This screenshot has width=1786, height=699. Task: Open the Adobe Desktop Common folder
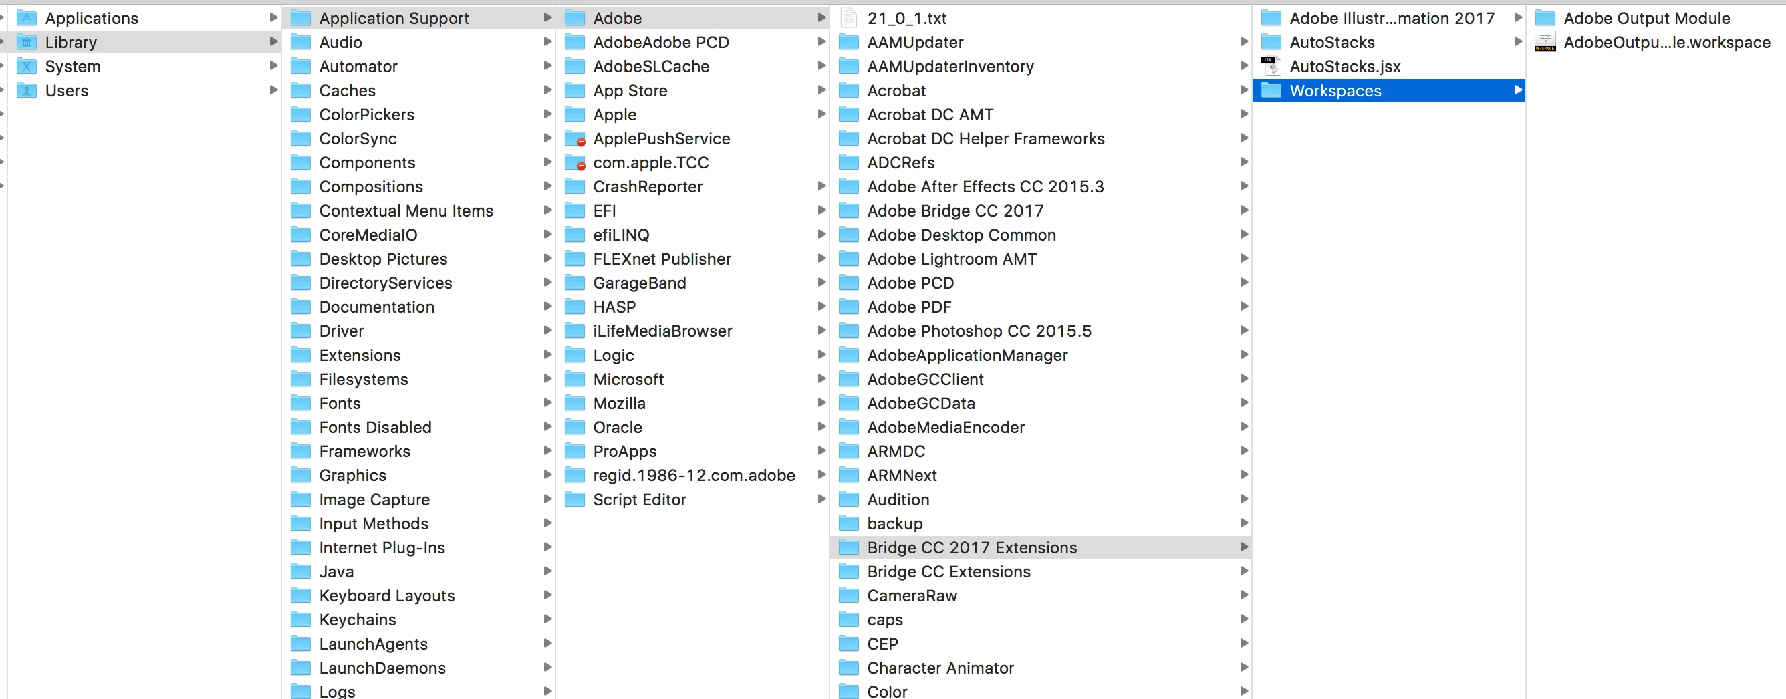pos(1042,235)
